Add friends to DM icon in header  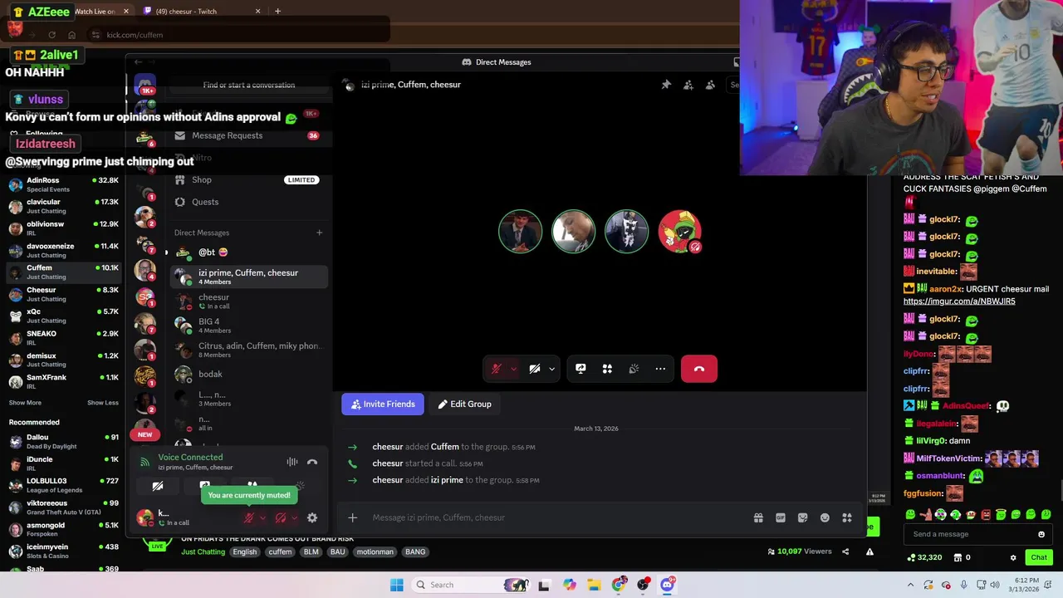coord(688,85)
